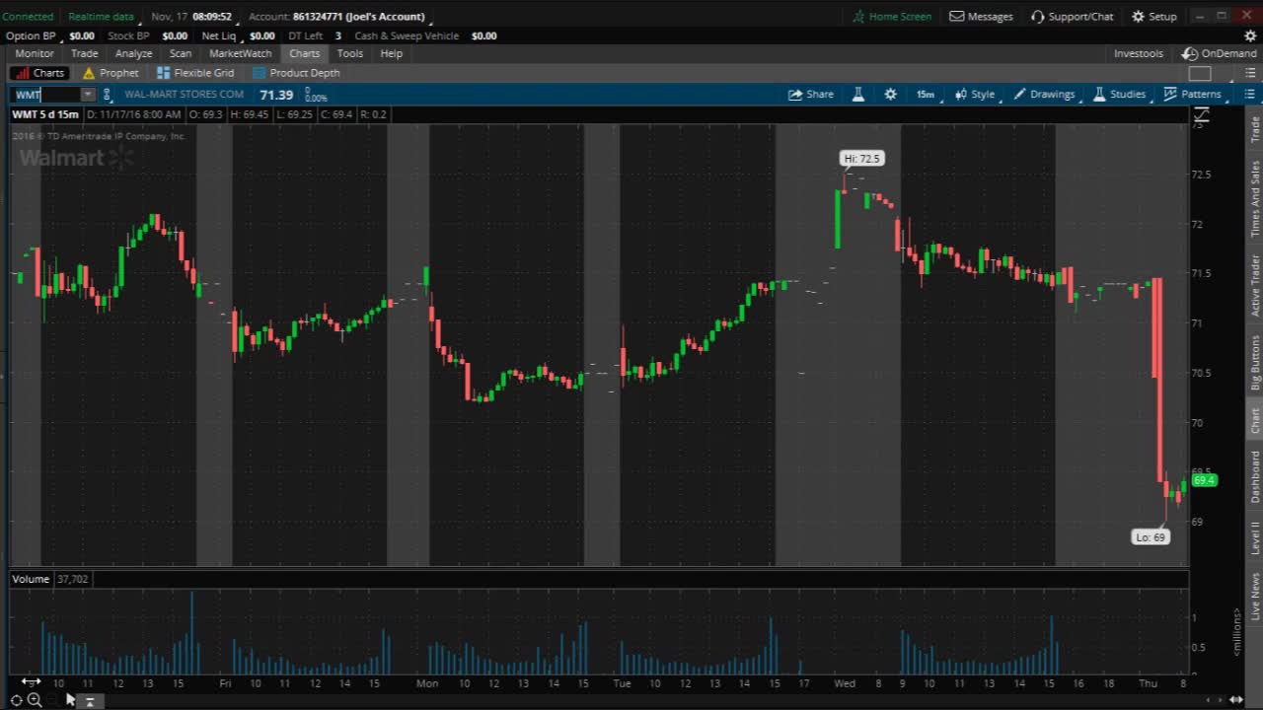Switch to the Analyze main tab
This screenshot has height=710, width=1263.
pos(133,53)
